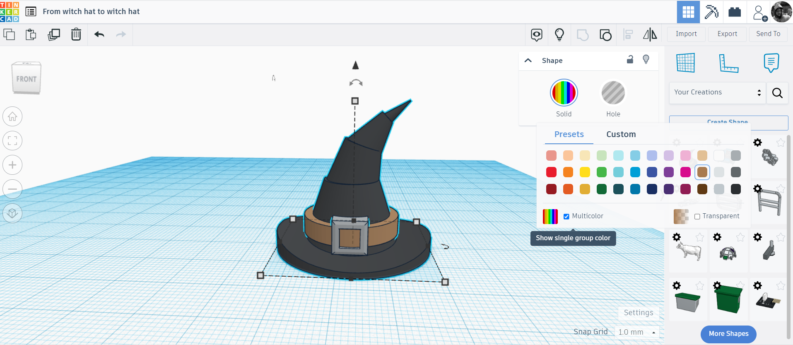Click the More Shapes button
Image resolution: width=793 pixels, height=345 pixels.
point(728,334)
